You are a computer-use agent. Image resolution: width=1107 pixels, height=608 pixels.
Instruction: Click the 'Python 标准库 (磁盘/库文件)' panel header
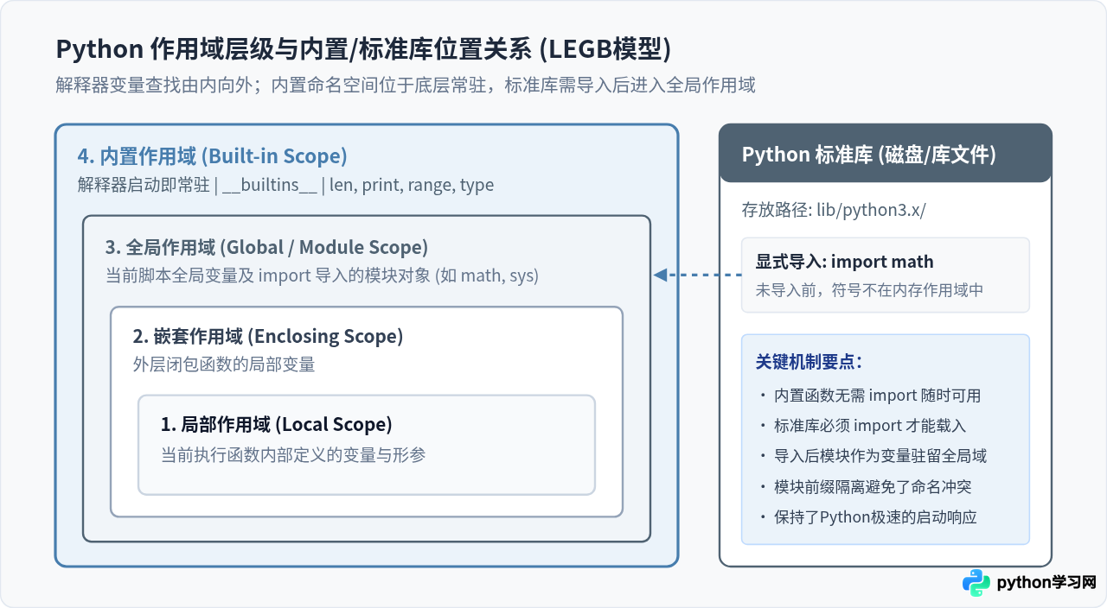(886, 154)
